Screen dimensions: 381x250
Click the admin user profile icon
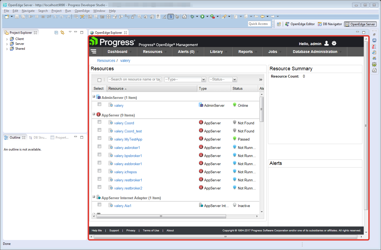(x=326, y=43)
